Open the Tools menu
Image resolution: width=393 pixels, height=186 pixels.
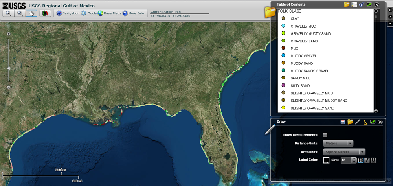point(89,13)
